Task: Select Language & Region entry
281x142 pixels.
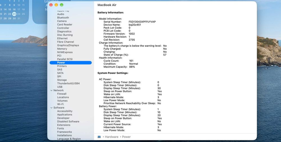Action: tap(69, 139)
